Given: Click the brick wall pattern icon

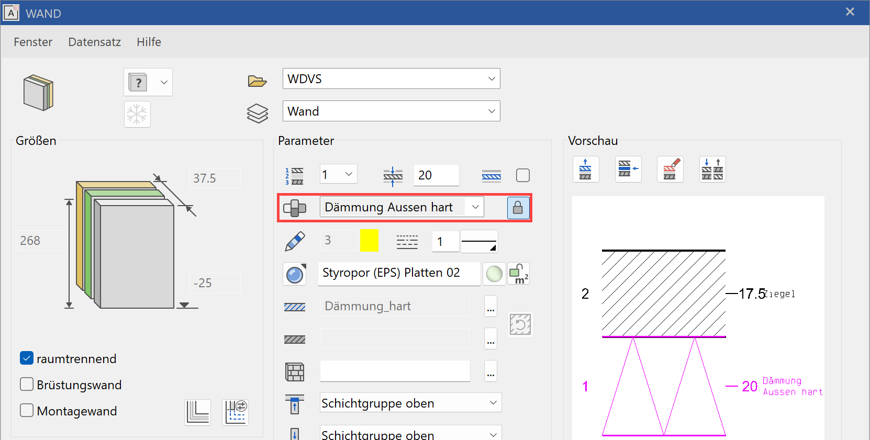Looking at the screenshot, I should pyautogui.click(x=295, y=372).
